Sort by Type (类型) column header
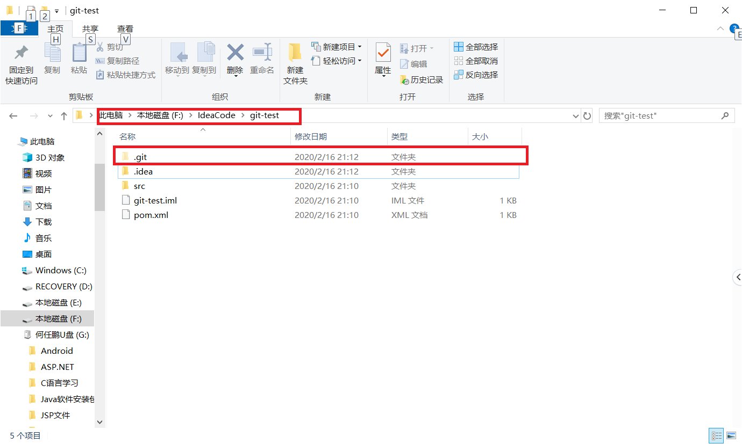The image size is (742, 444). click(427, 136)
